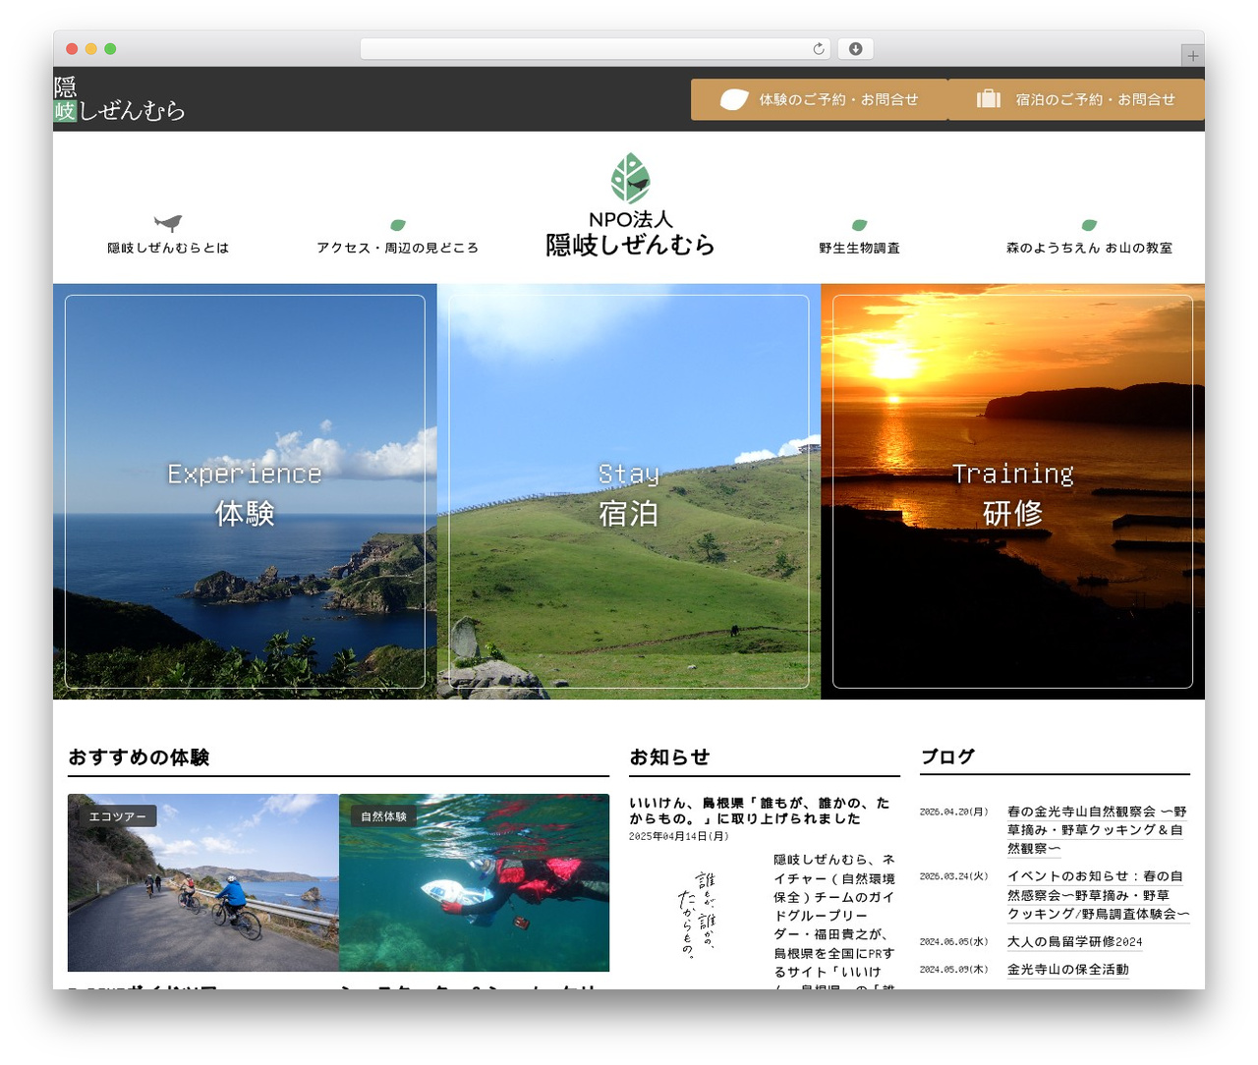
Task: Click the blog date 2026.04.20(月)
Action: tap(954, 812)
